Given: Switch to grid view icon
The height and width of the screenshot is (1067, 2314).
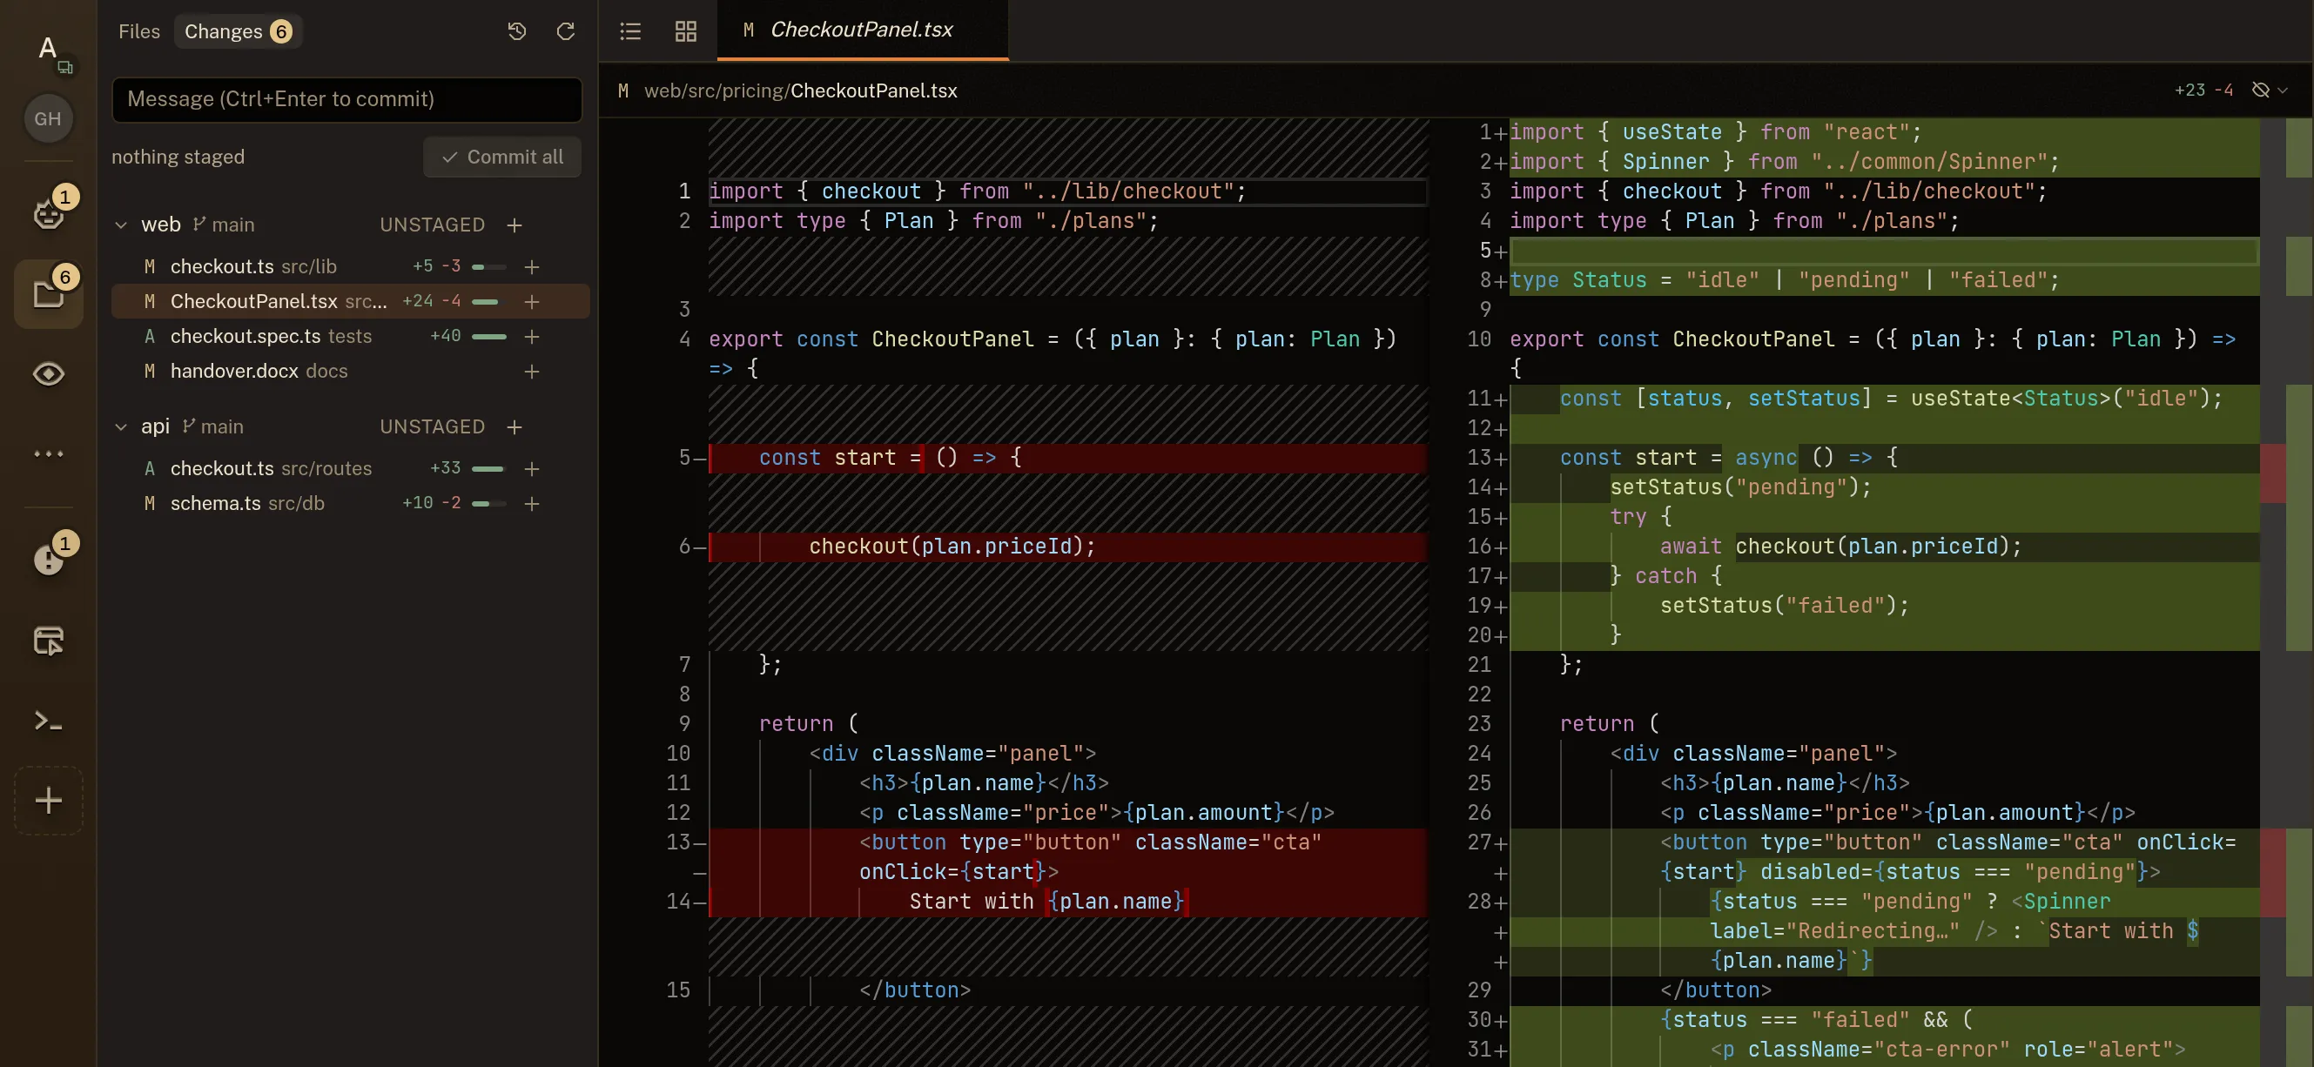Looking at the screenshot, I should (685, 31).
